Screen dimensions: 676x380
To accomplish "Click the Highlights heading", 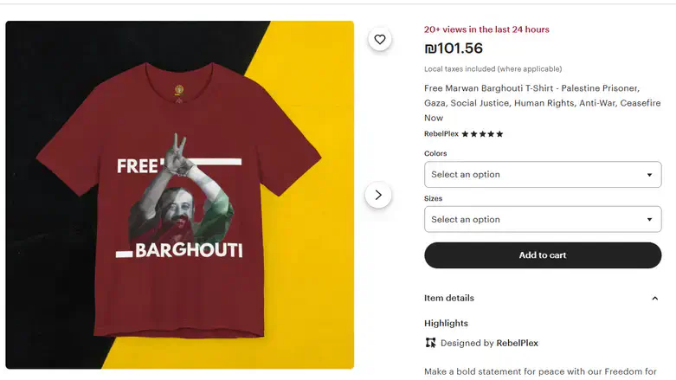I will [446, 323].
